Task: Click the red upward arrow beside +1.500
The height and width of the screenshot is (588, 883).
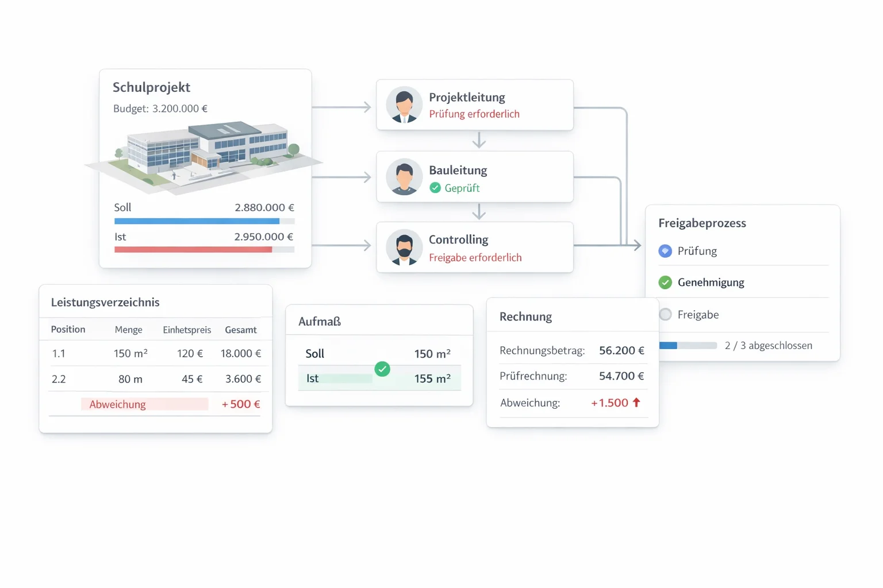Action: [636, 403]
